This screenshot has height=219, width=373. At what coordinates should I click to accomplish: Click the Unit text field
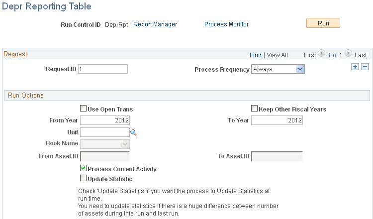coord(104,132)
